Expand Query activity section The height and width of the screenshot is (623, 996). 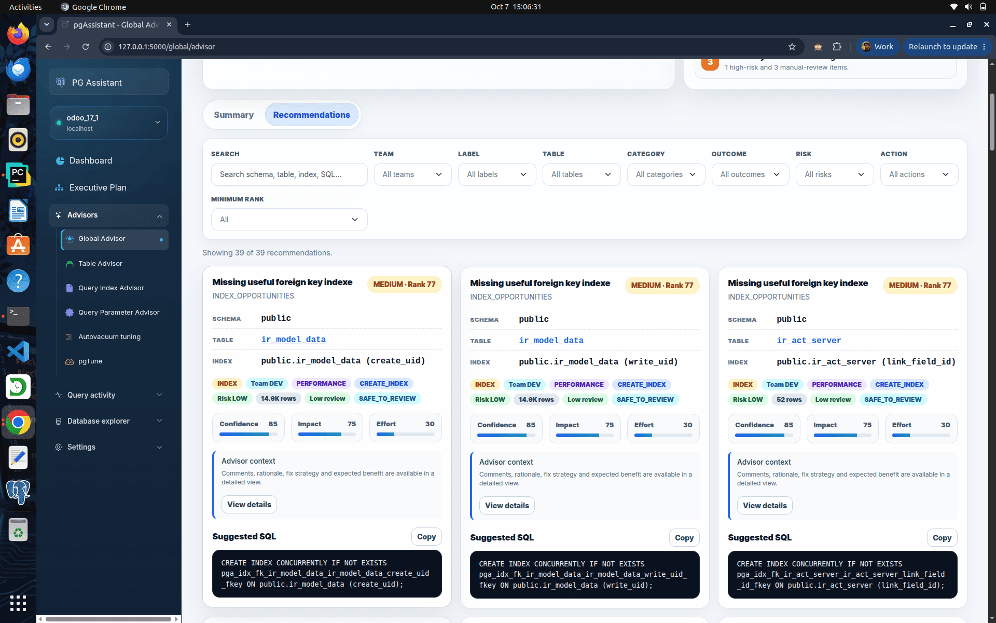pyautogui.click(x=108, y=395)
